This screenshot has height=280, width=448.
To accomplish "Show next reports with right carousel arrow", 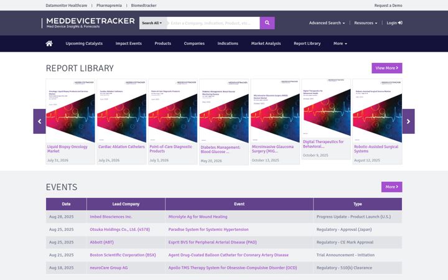I will point(408,121).
